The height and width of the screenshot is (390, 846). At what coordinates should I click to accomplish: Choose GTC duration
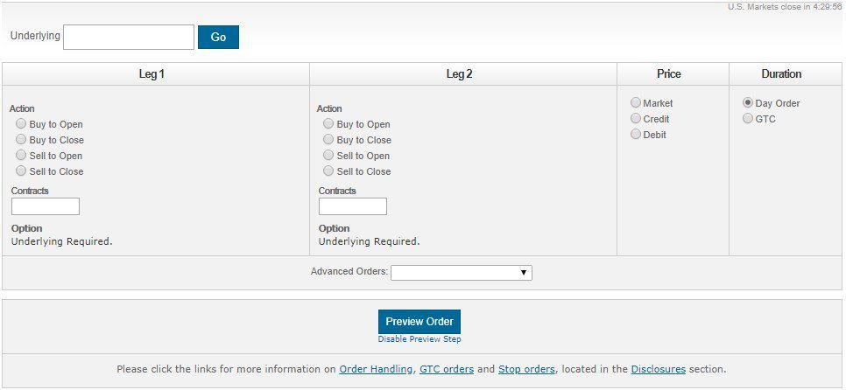pyautogui.click(x=748, y=119)
